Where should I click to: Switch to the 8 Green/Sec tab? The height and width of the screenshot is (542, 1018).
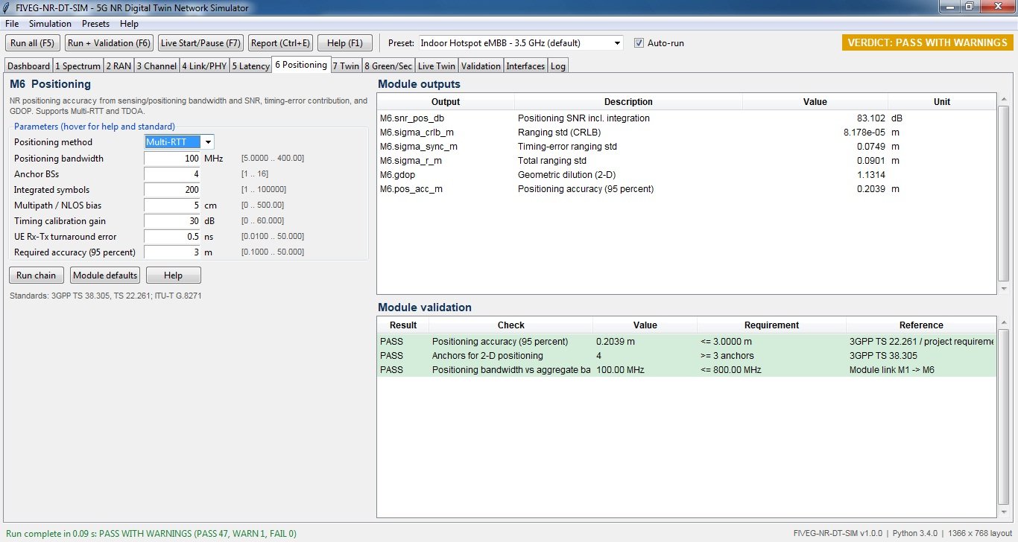[388, 66]
